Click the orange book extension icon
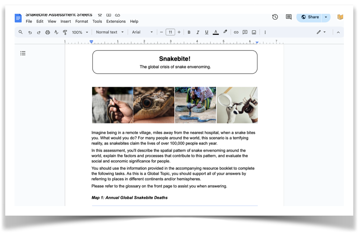This screenshot has width=359, height=234. pos(340,17)
